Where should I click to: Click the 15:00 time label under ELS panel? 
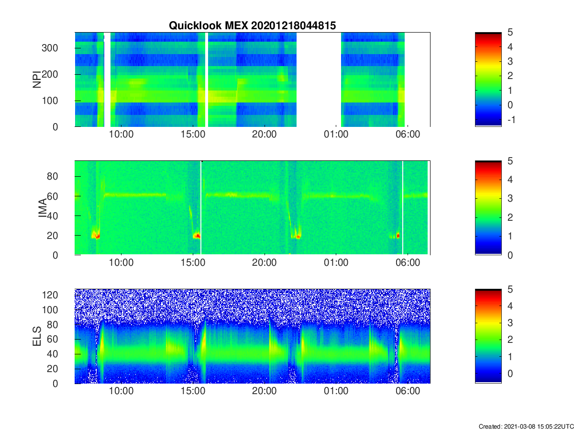click(x=193, y=391)
